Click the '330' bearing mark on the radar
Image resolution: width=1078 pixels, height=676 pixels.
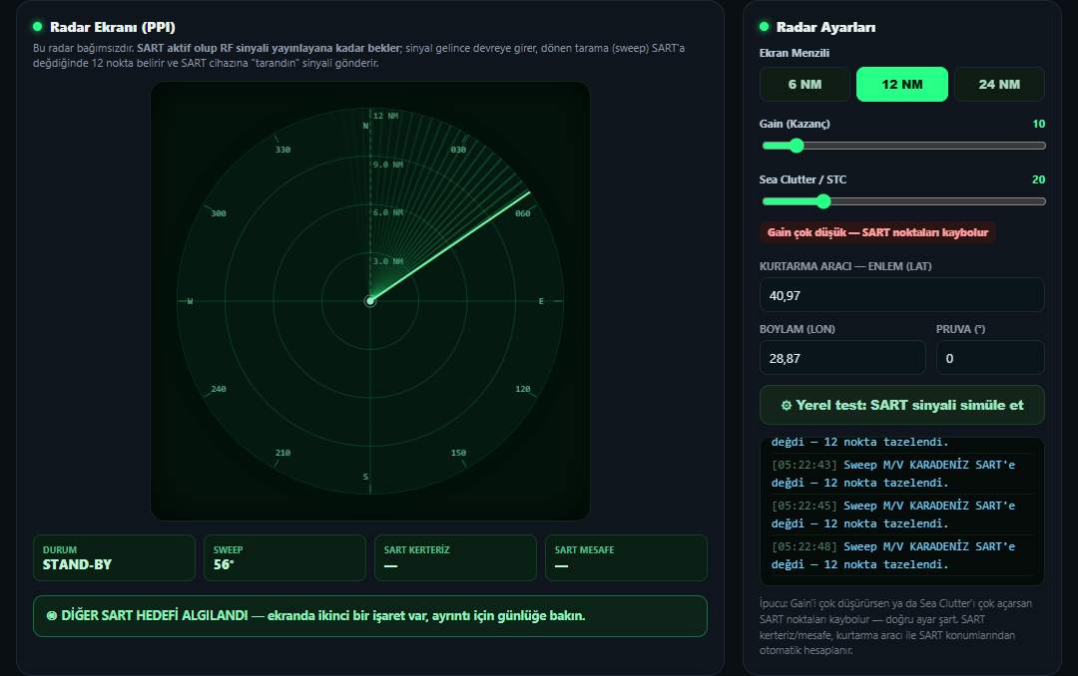282,150
